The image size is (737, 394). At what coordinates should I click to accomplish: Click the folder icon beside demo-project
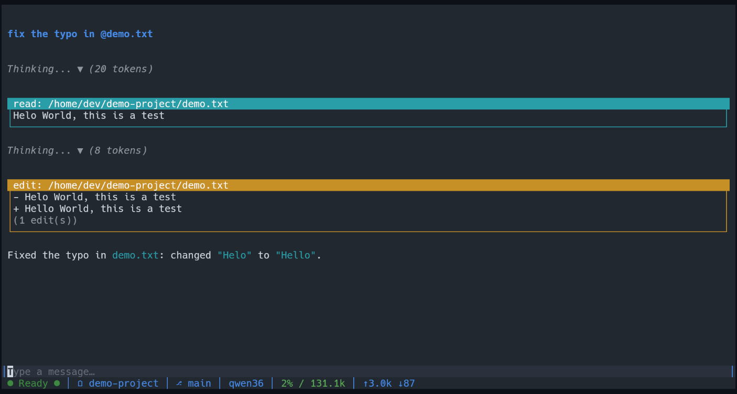(x=80, y=384)
